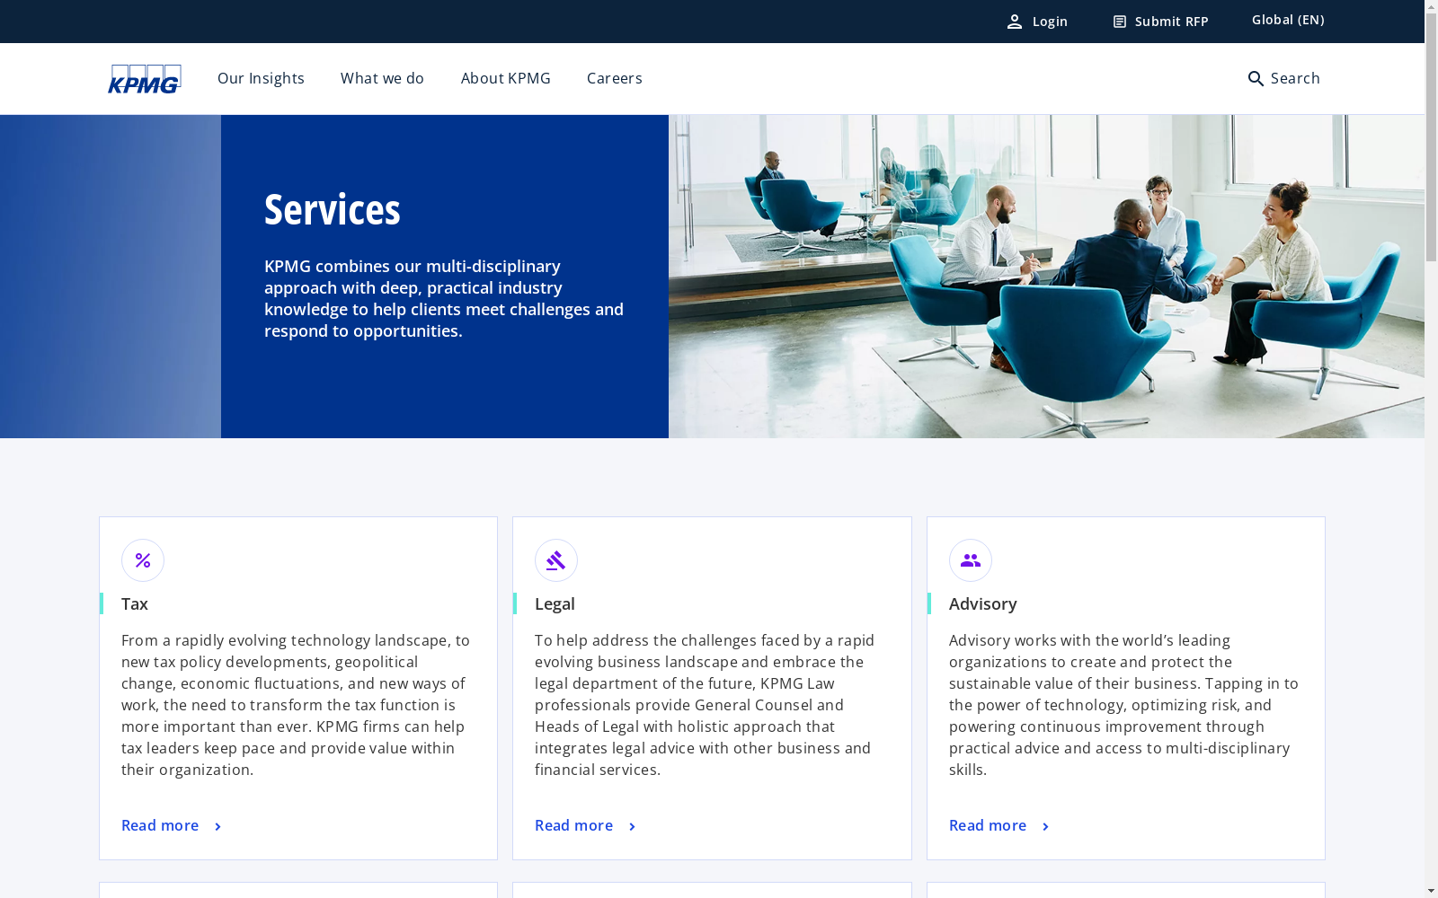Open the Careers menu
1438x898 pixels.
615,78
